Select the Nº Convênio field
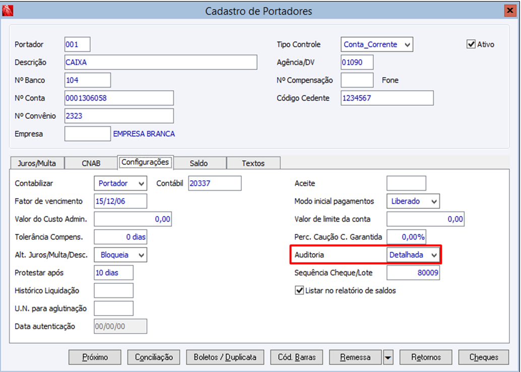521x372 pixels. point(119,116)
